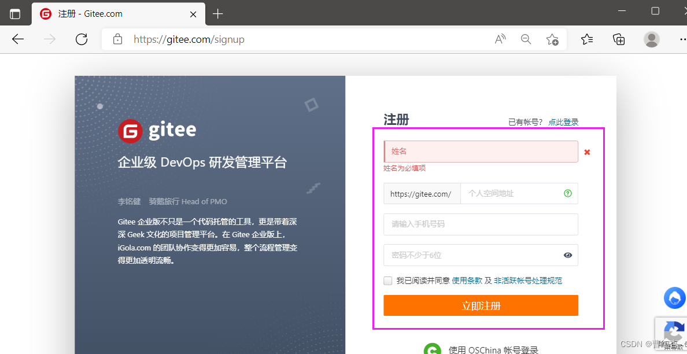Refresh the page with the reload icon
This screenshot has height=354, width=687.
[x=82, y=39]
